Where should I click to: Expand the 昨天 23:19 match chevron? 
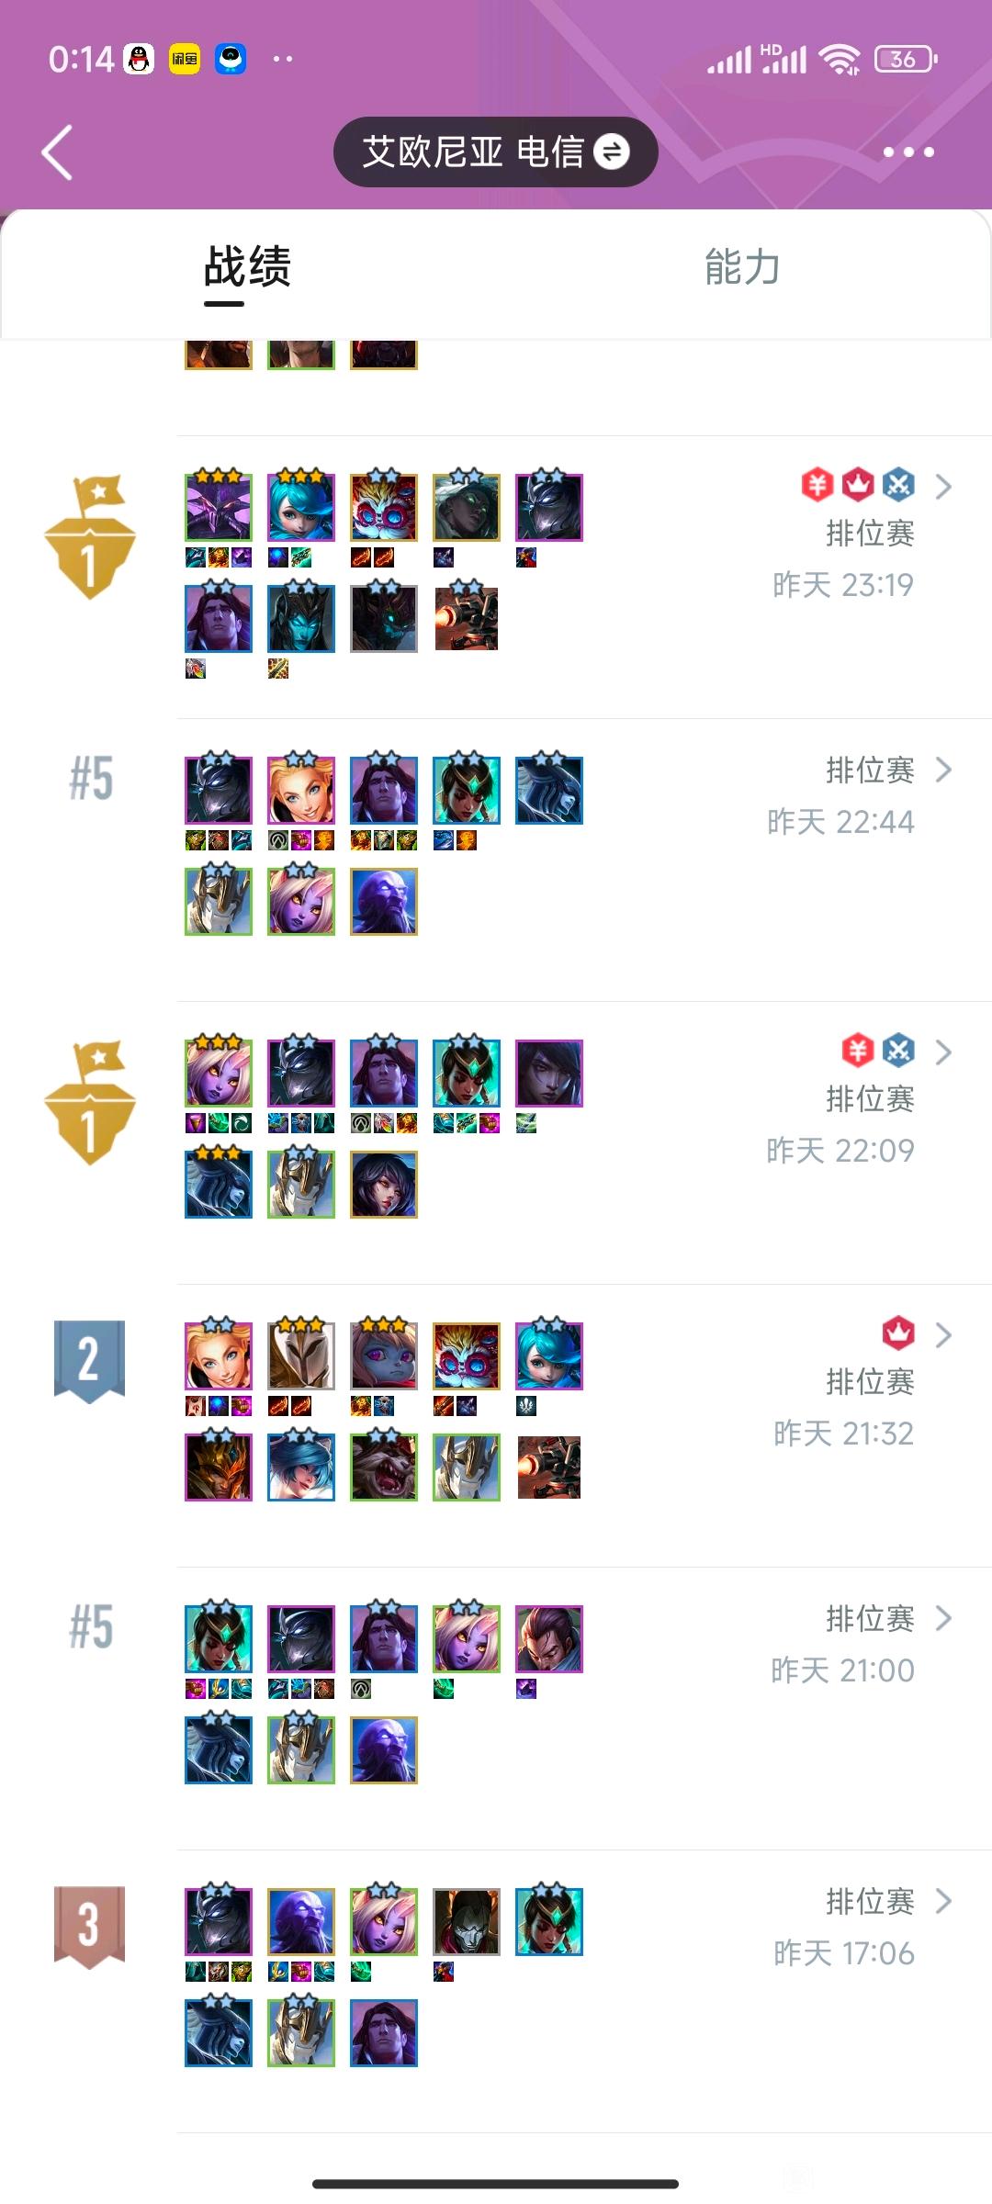(943, 486)
